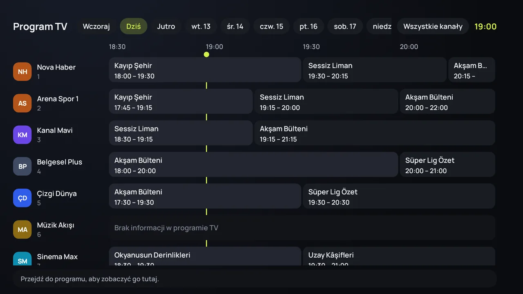This screenshot has width=523, height=294.
Task: Open Akşam Bülteni 19:15 – 21:15 program
Action: 375,133
